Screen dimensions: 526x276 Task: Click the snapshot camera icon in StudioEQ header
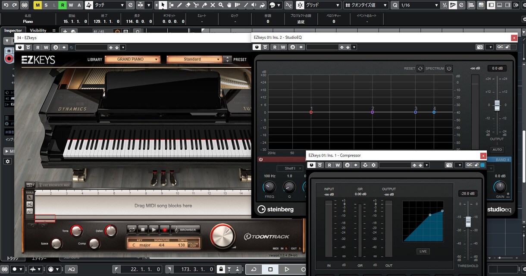pyautogui.click(x=479, y=47)
